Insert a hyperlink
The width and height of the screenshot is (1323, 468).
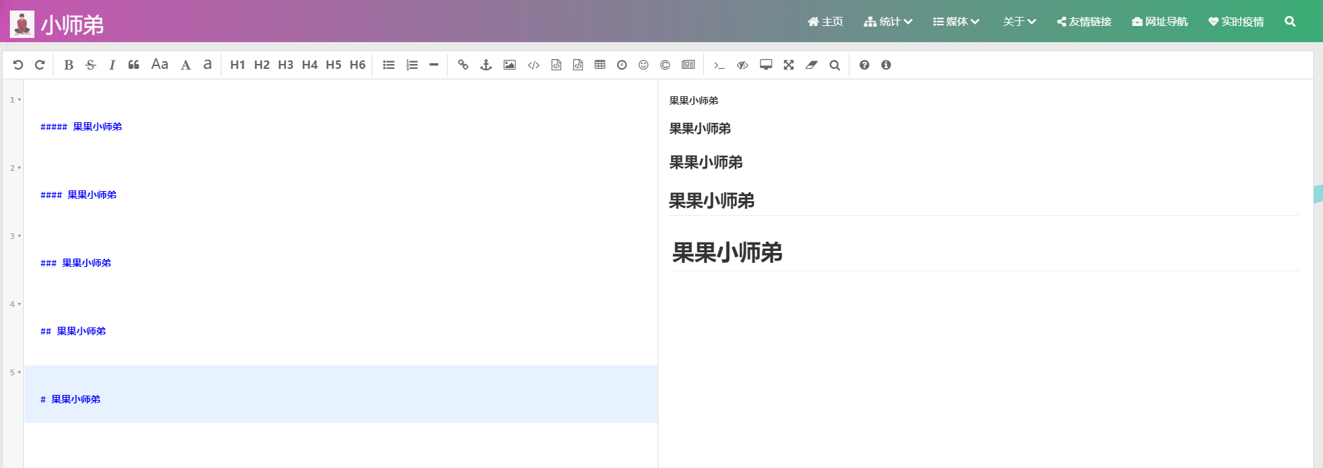tap(463, 65)
